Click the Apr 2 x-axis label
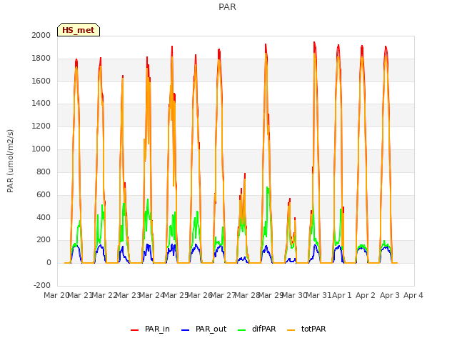The image size is (457, 343). tap(366, 295)
